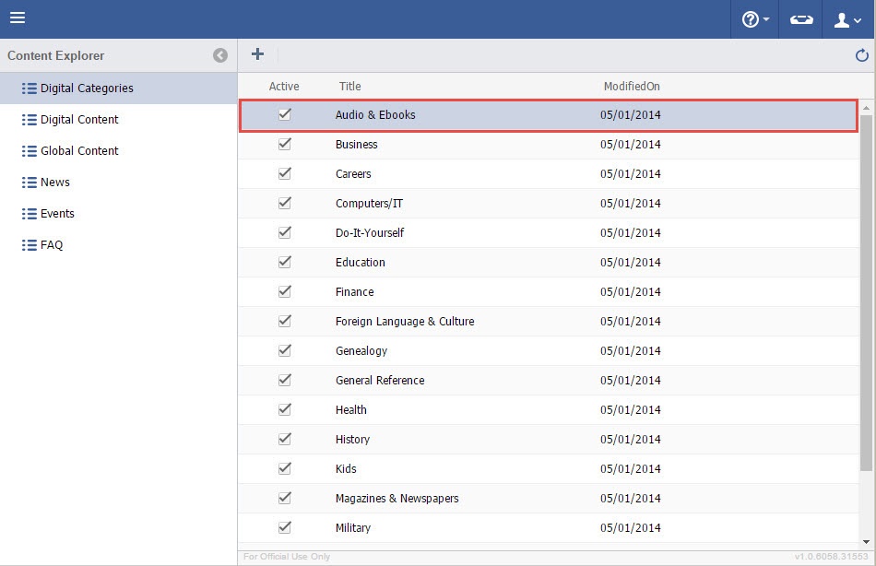876x566 pixels.
Task: Select the Foreign Language & Culture row
Action: click(x=405, y=322)
